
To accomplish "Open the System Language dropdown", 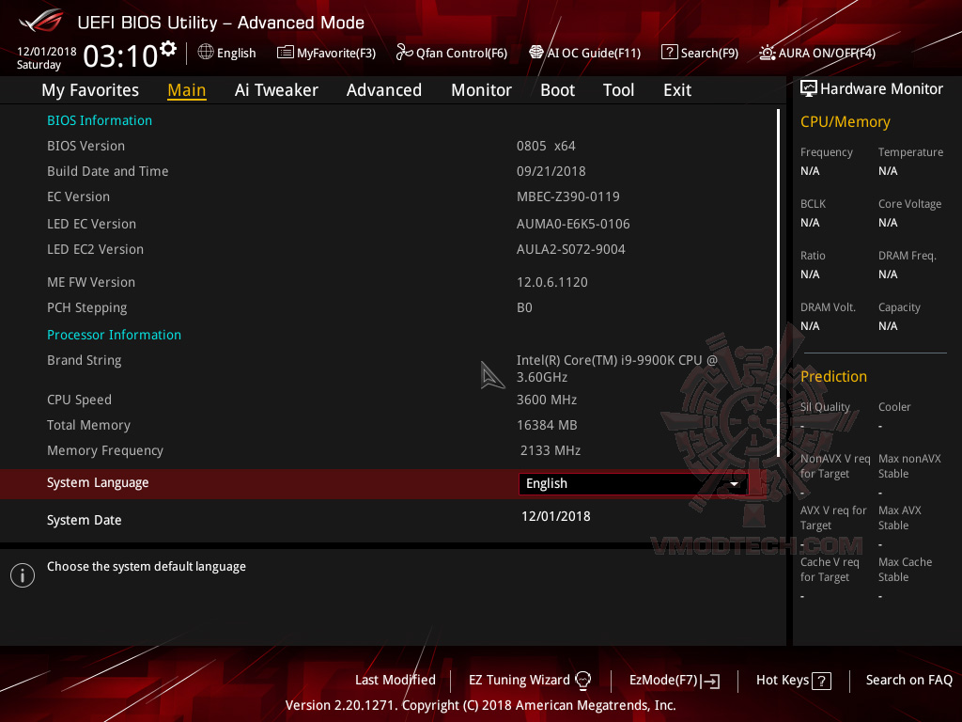I will (631, 483).
